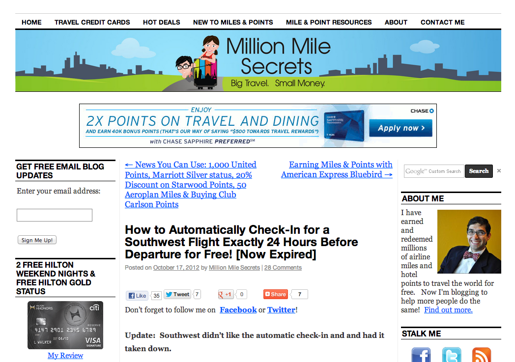Clear the search with the X icon
The image size is (515, 362).
tap(499, 170)
